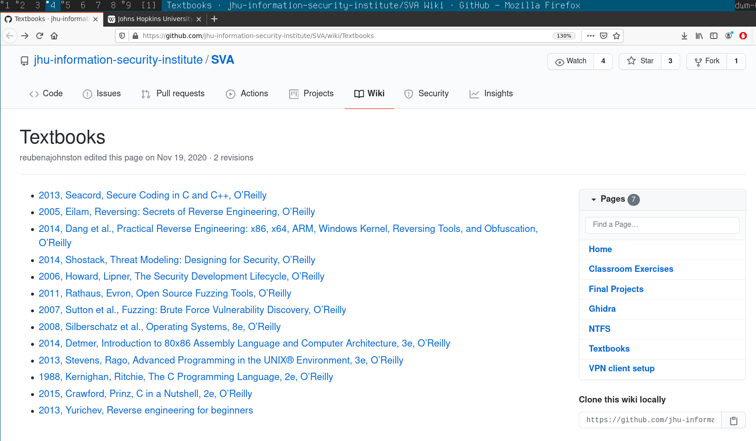
Task: Open Seacord Secure Coding in C link
Action: click(x=152, y=195)
